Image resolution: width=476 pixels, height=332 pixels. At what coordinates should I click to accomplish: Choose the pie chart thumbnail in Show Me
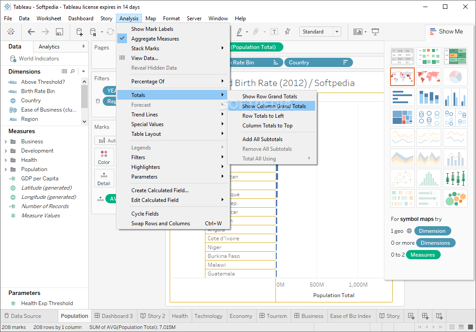coord(455,77)
